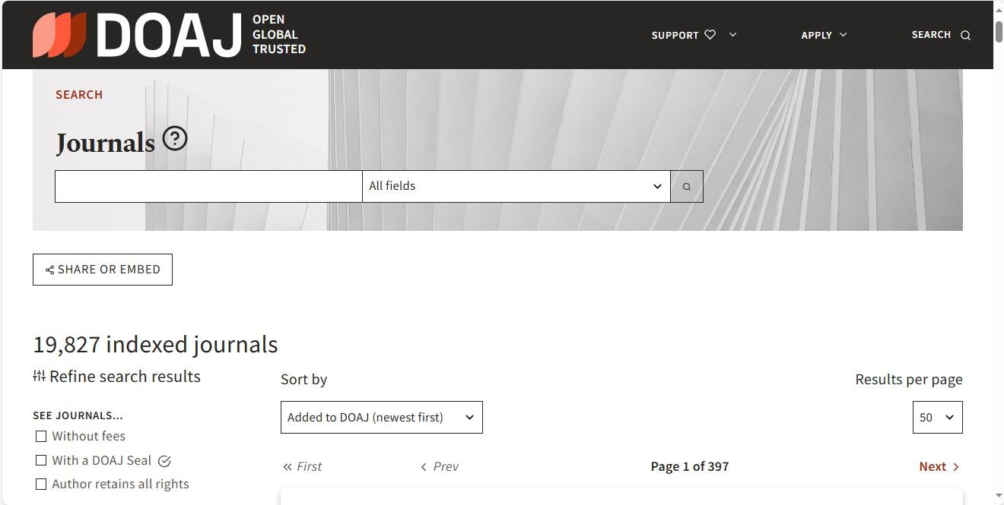This screenshot has height=505, width=1004.
Task: Click the magnifier search submit button
Action: [687, 187]
